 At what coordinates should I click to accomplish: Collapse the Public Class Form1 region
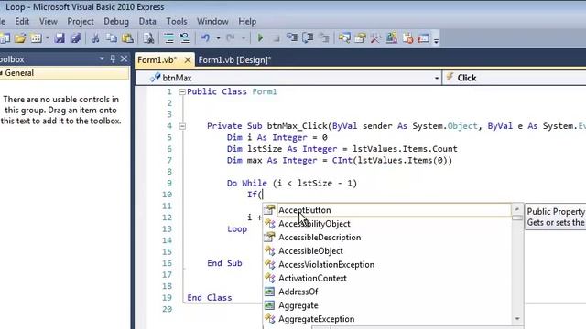182,91
